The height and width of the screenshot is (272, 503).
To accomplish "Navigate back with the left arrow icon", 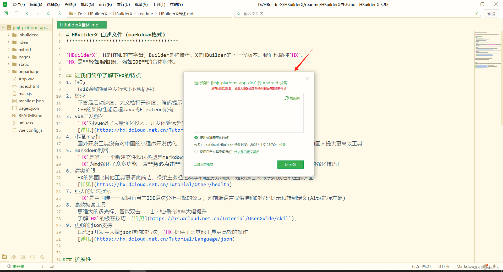I will (x=27, y=13).
